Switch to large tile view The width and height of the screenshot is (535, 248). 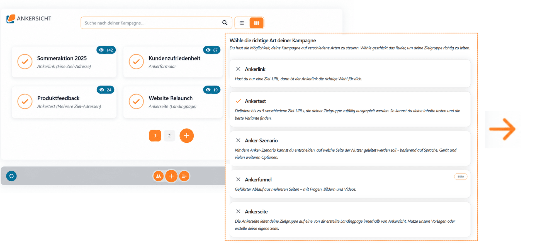tap(256, 23)
